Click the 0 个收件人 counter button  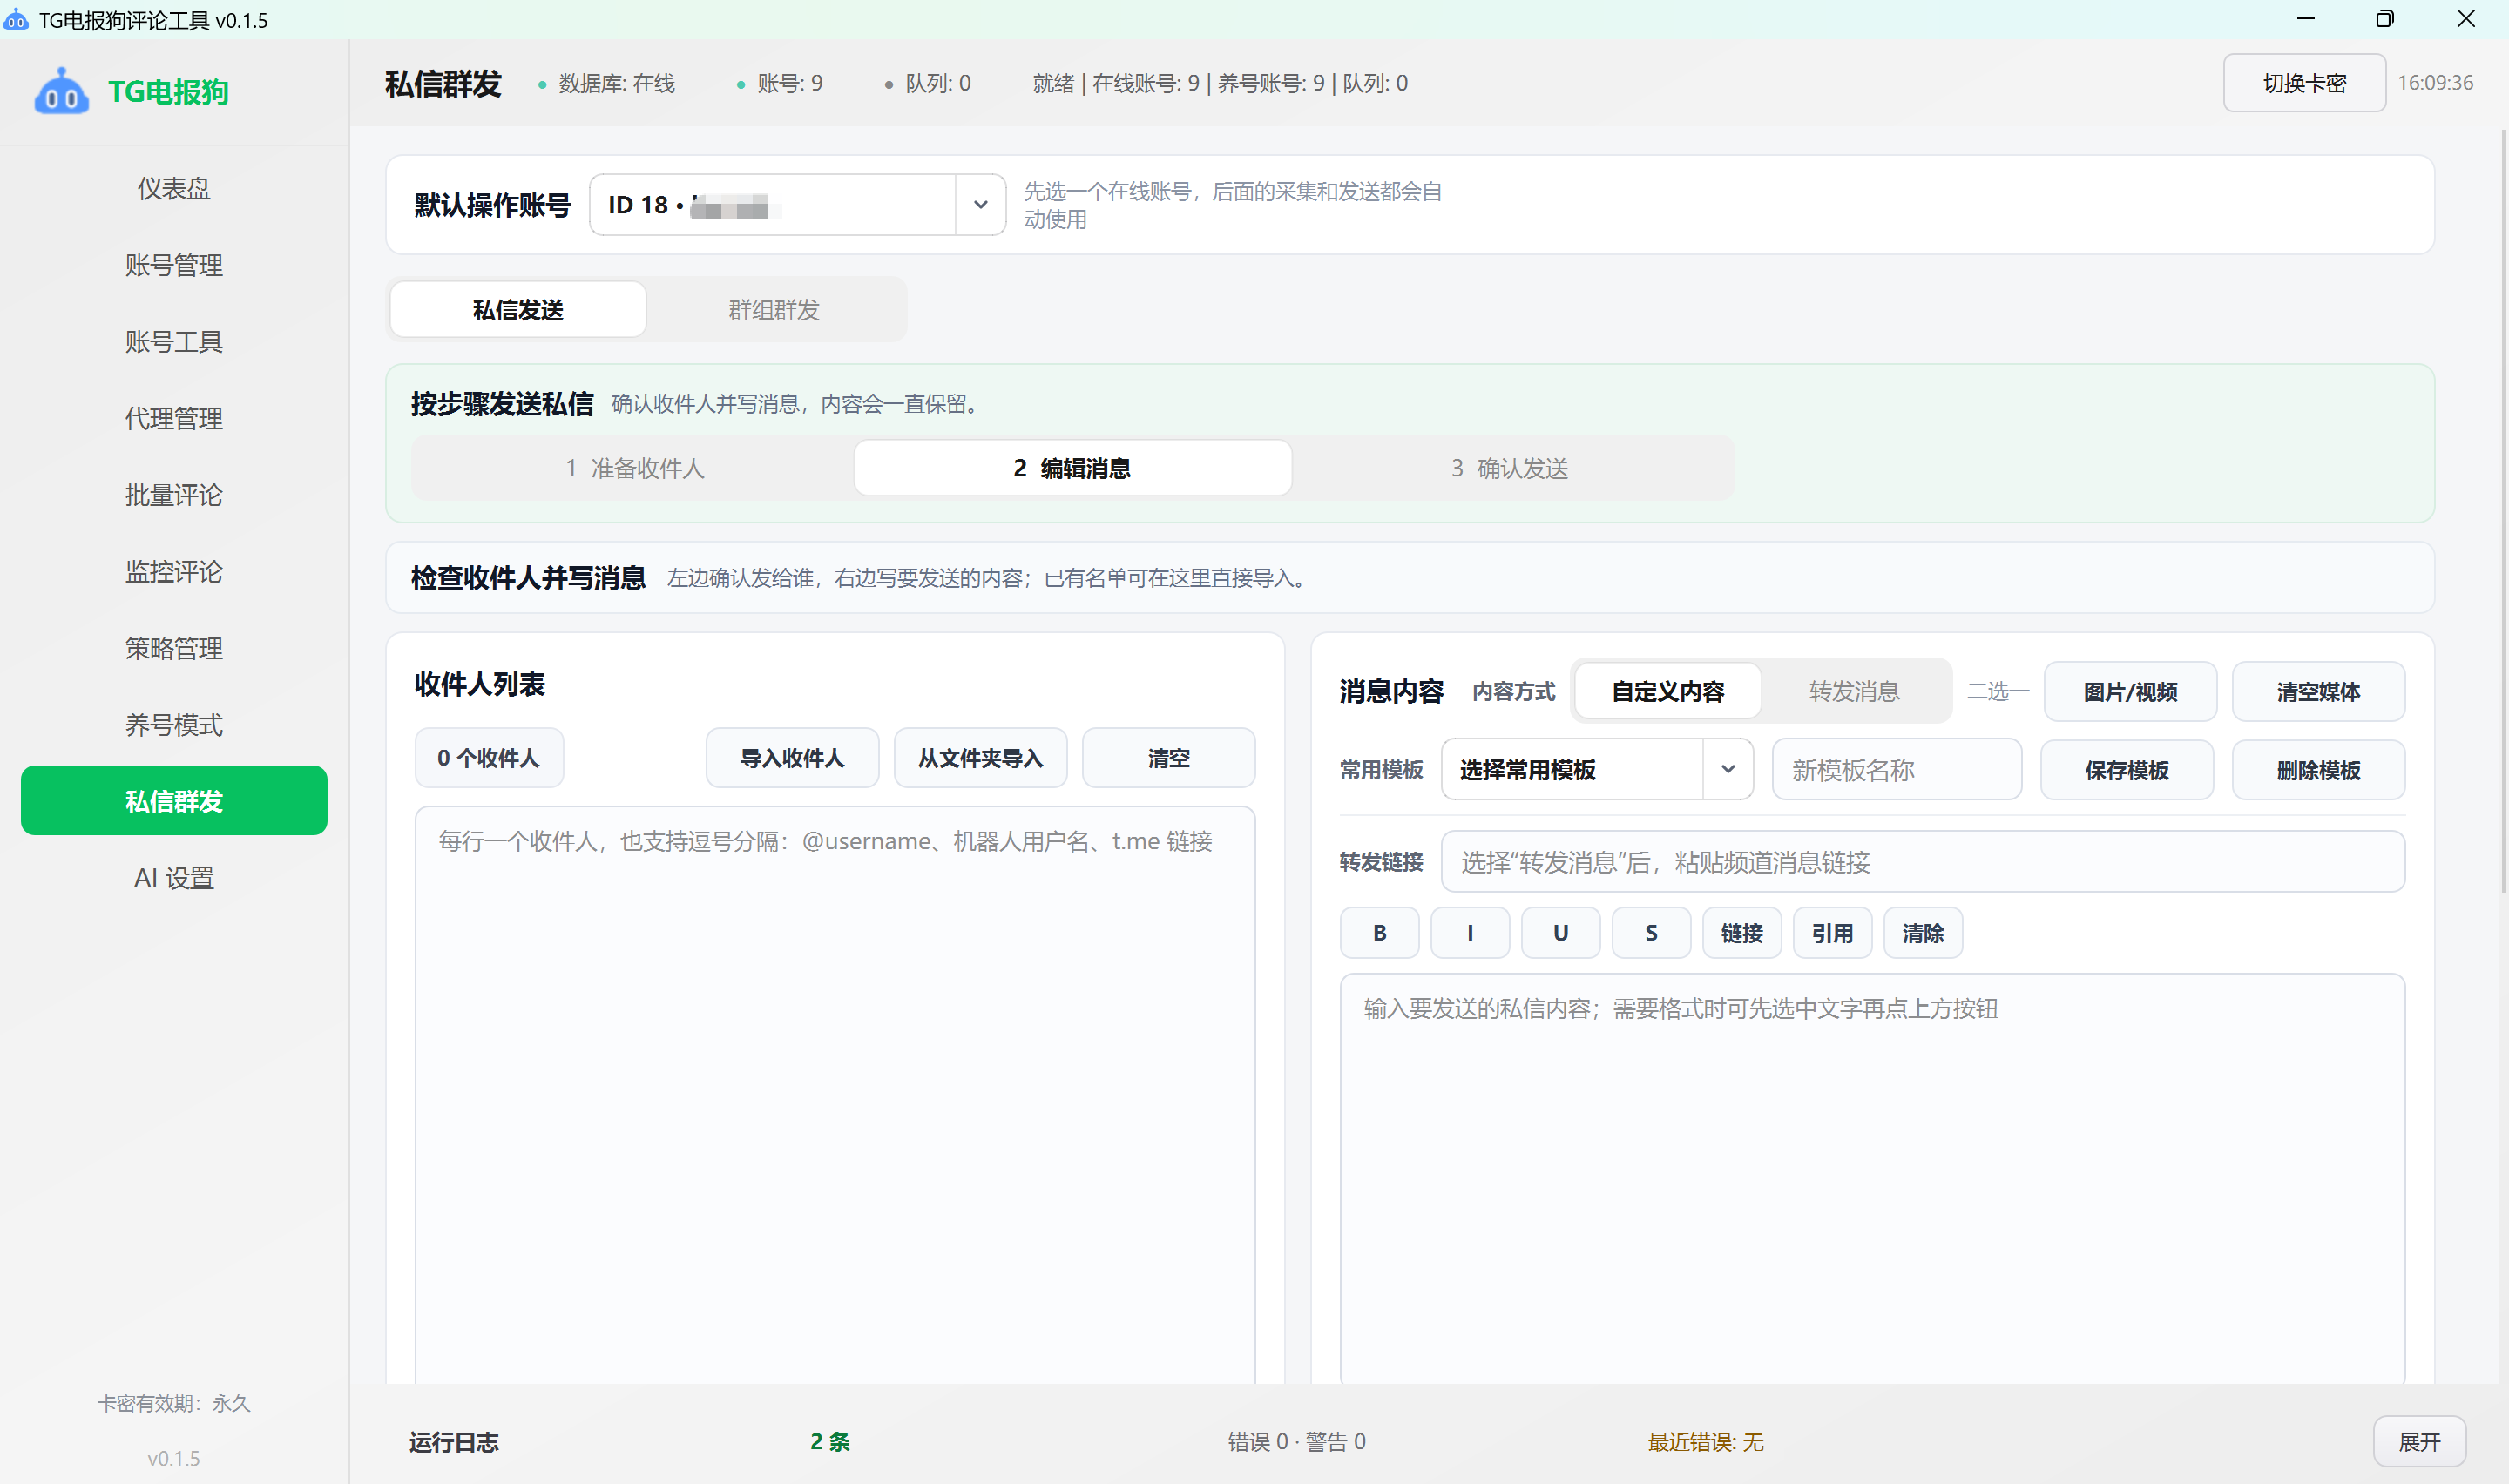tap(489, 758)
